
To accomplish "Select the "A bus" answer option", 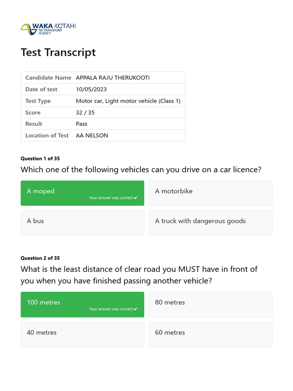I will click(82, 223).
